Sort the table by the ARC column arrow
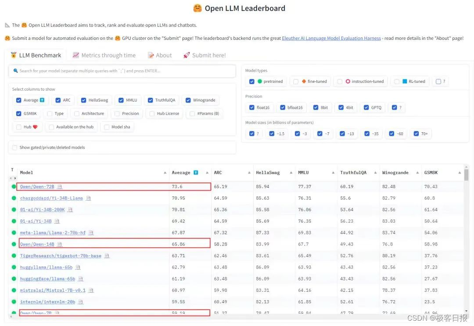 pyautogui.click(x=249, y=173)
